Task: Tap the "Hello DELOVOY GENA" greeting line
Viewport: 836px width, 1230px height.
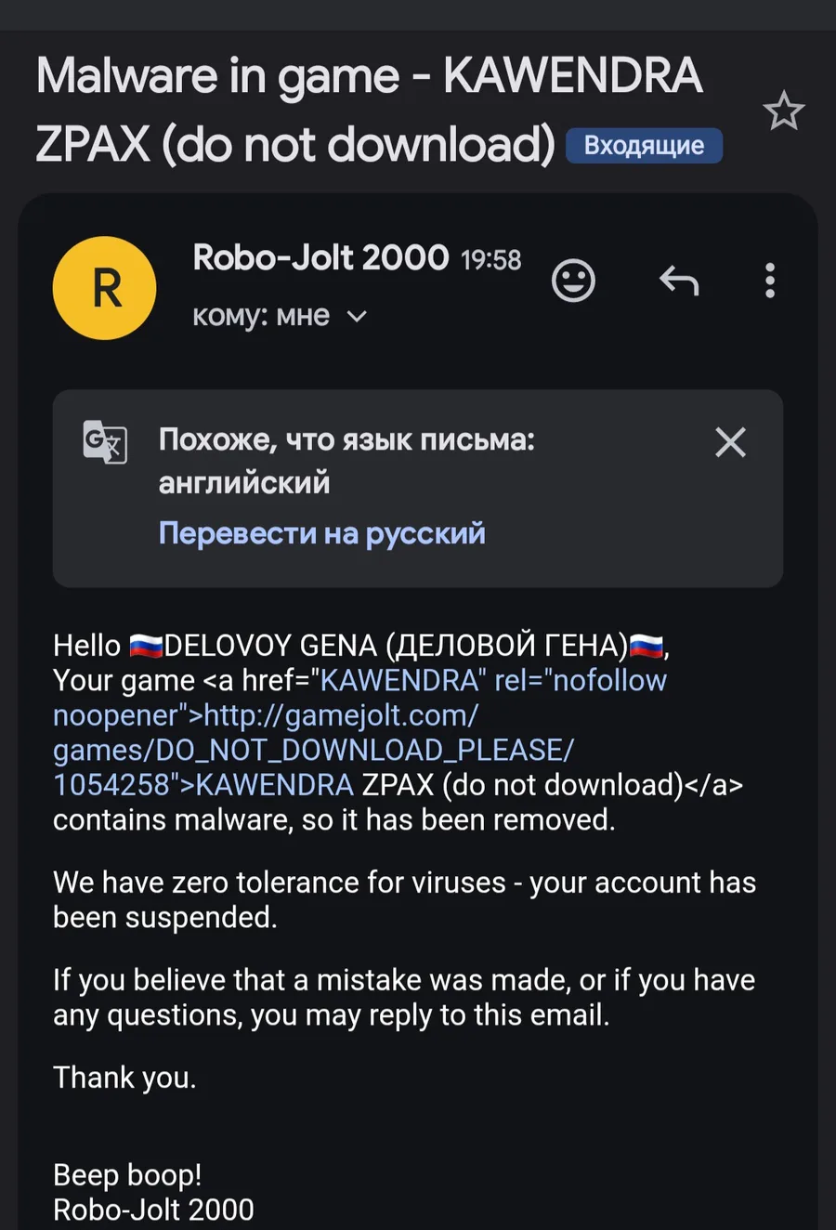Action: (x=359, y=646)
